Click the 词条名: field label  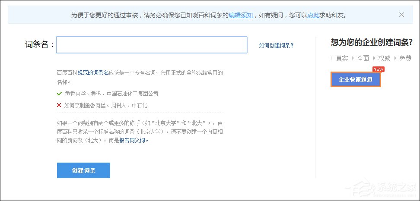40,44
